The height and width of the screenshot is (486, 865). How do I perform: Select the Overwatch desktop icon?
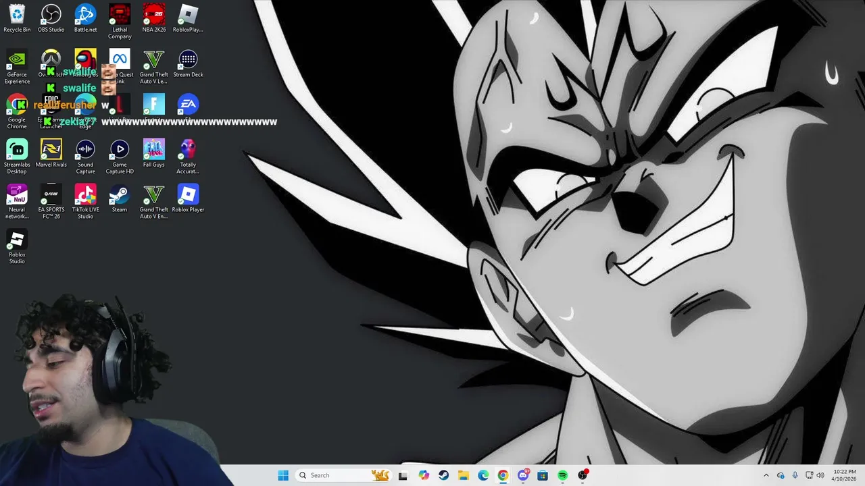pyautogui.click(x=51, y=63)
